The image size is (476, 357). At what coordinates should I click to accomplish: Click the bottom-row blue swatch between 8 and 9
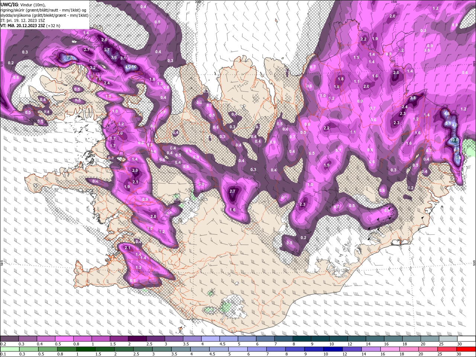(x=295, y=349)
